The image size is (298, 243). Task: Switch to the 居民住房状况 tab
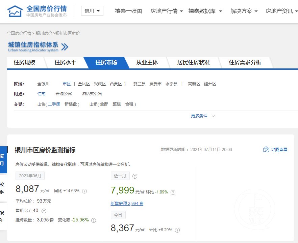pyautogui.click(x=193, y=63)
